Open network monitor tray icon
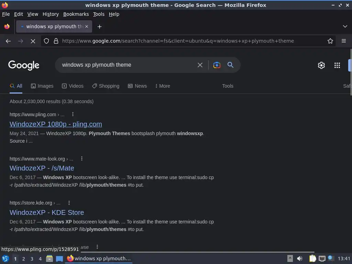This screenshot has width=352, height=264. coord(322,258)
